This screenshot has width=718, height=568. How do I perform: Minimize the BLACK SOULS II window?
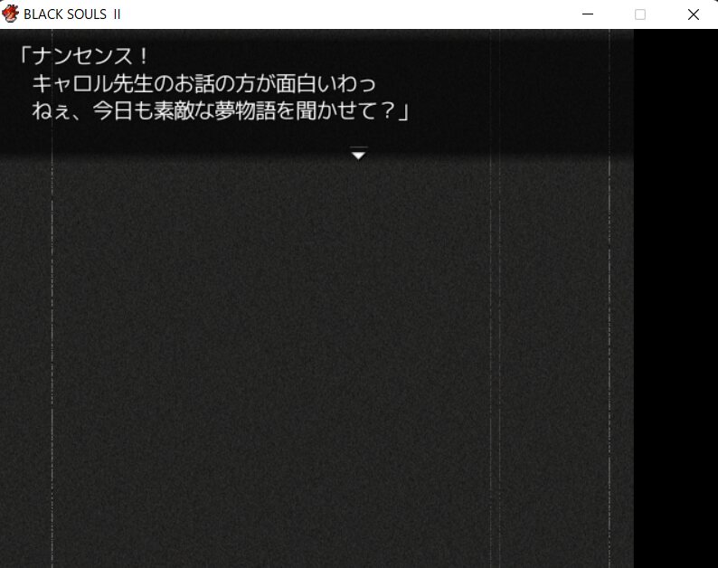coord(588,14)
